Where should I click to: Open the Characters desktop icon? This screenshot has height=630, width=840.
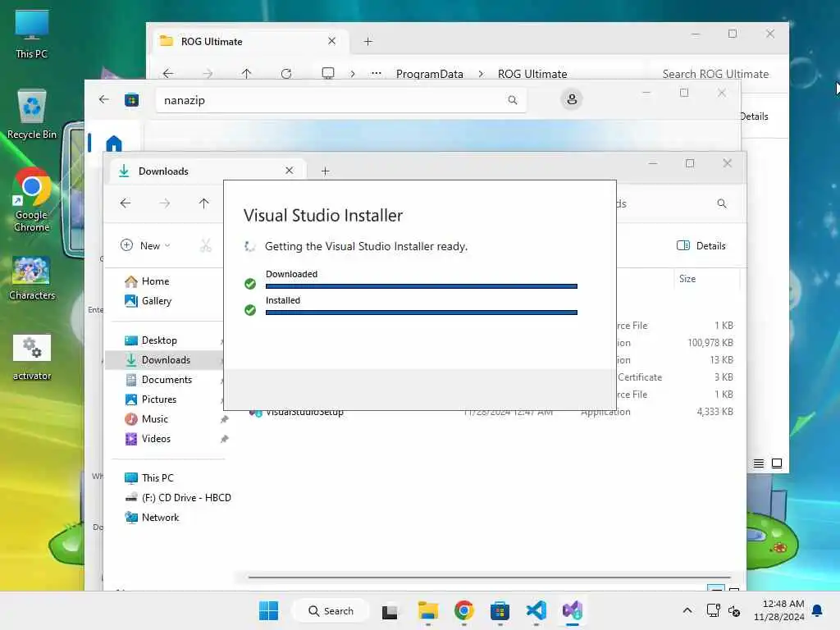pos(32,277)
